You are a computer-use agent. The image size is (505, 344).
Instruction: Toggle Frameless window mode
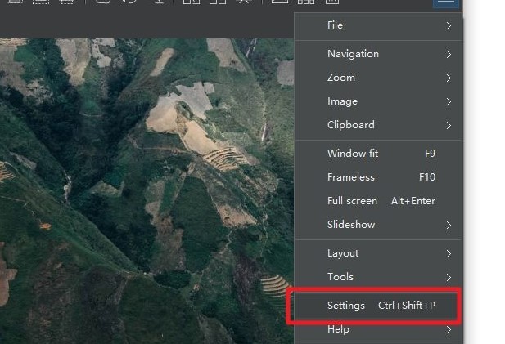378,177
